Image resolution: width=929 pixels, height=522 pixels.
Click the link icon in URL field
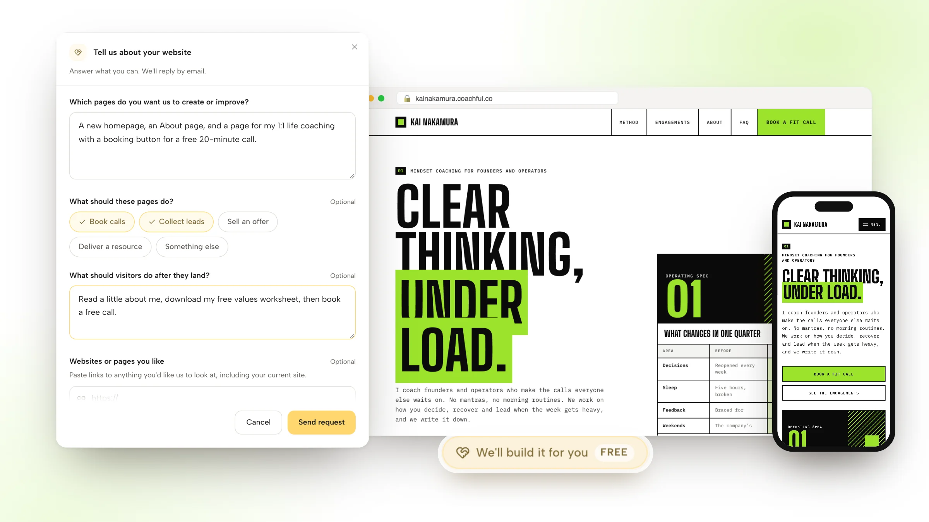(81, 397)
